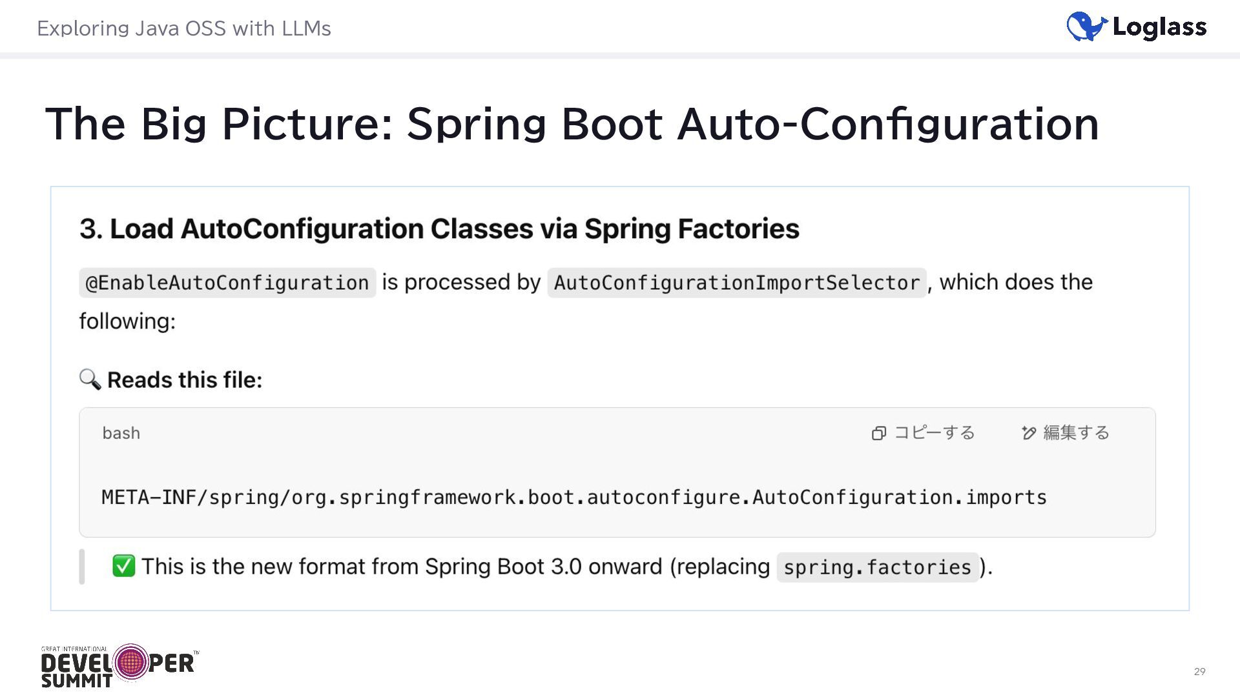The image size is (1240, 697).
Task: Click the AutoConfigurationImportSelector code chip
Action: 736,283
